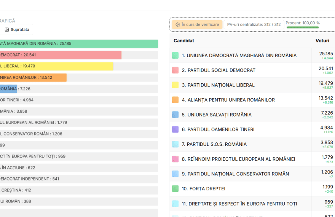
Task: Click the gear icon in verification badge
Action: click(177, 25)
